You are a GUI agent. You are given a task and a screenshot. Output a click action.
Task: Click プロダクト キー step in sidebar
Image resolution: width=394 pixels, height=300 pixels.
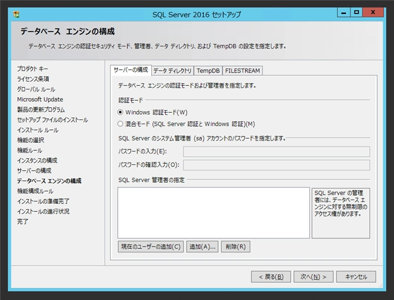(x=32, y=68)
